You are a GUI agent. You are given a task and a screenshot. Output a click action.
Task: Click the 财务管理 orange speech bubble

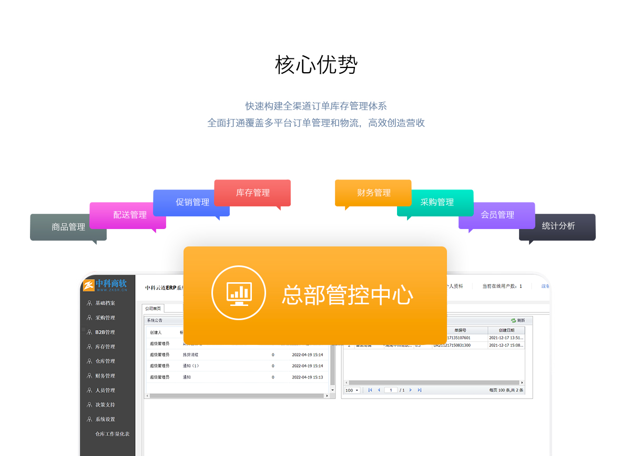pos(373,193)
